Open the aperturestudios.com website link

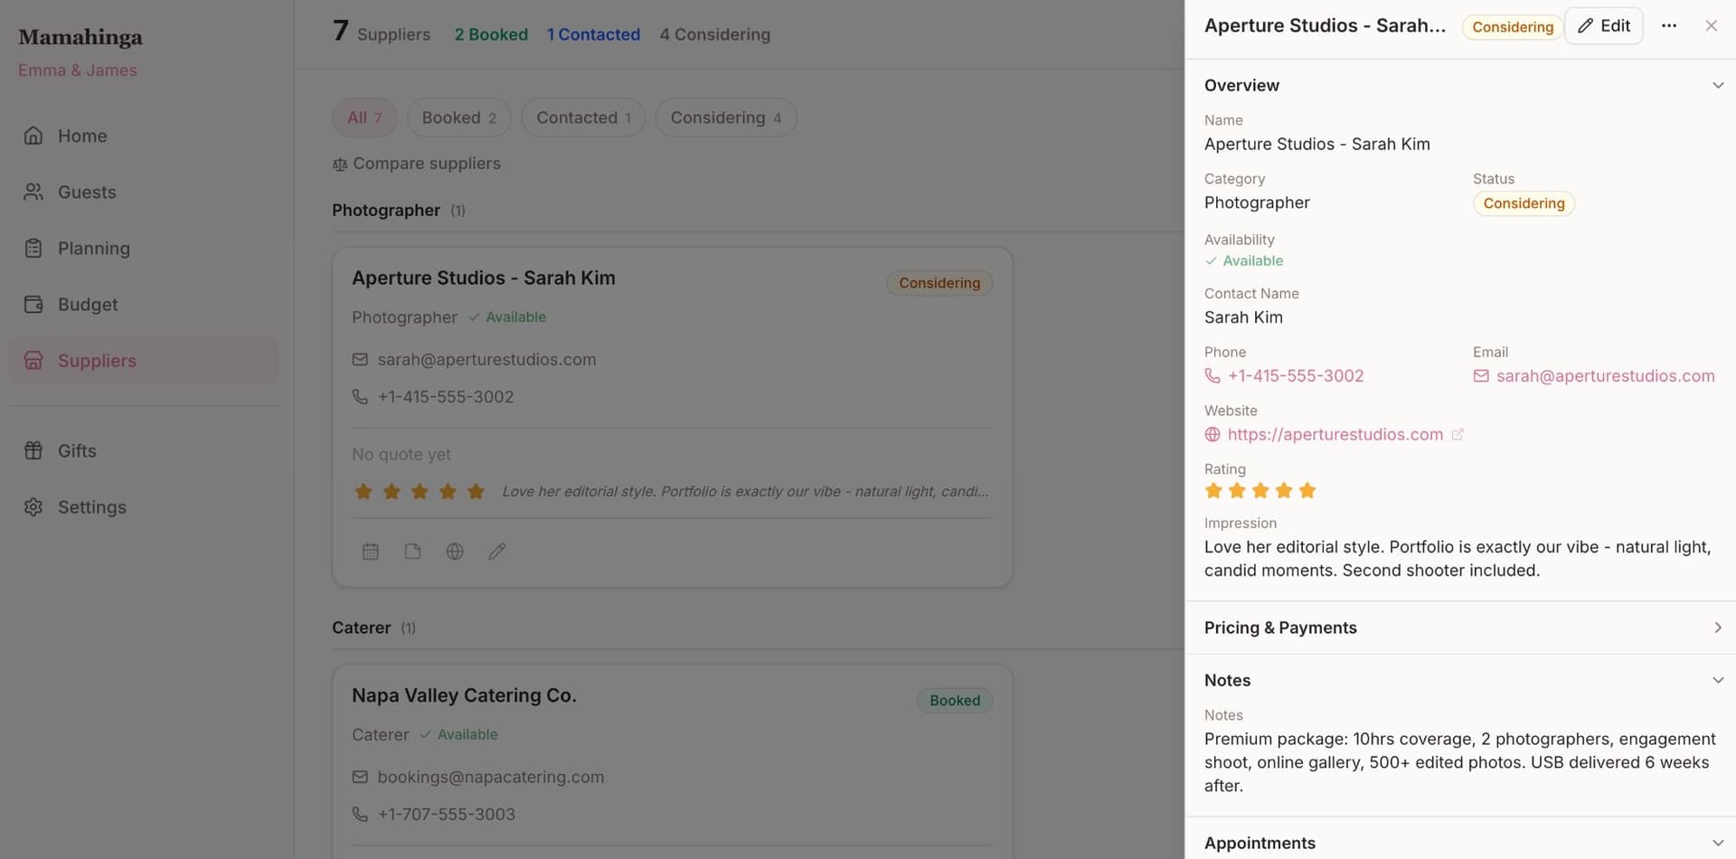[x=1335, y=435]
